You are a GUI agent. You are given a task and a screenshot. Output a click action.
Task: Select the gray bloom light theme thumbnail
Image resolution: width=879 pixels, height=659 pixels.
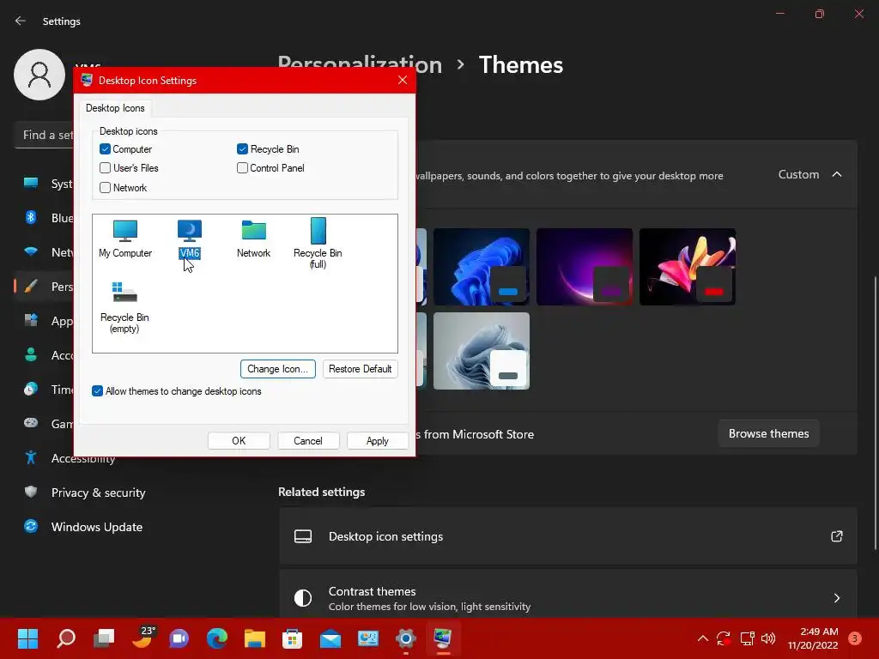pos(482,351)
